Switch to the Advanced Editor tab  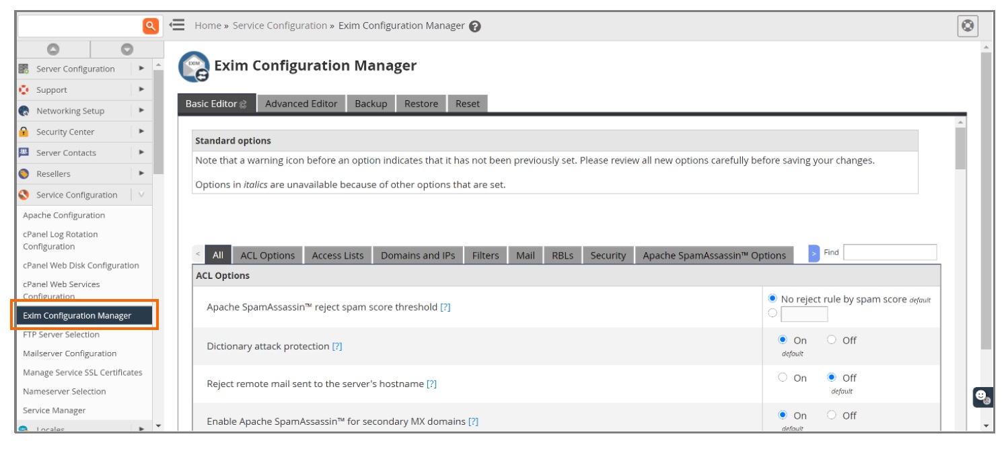[301, 103]
